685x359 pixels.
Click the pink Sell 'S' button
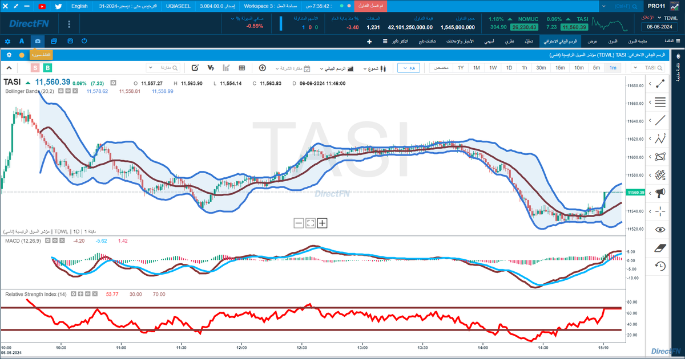[35, 68]
